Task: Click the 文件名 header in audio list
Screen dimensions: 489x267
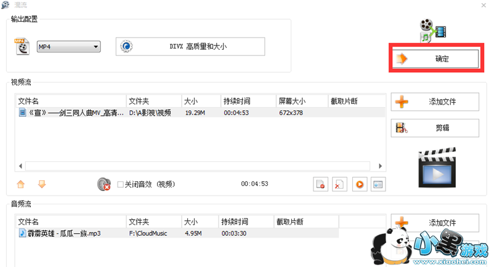Action: pyautogui.click(x=71, y=221)
